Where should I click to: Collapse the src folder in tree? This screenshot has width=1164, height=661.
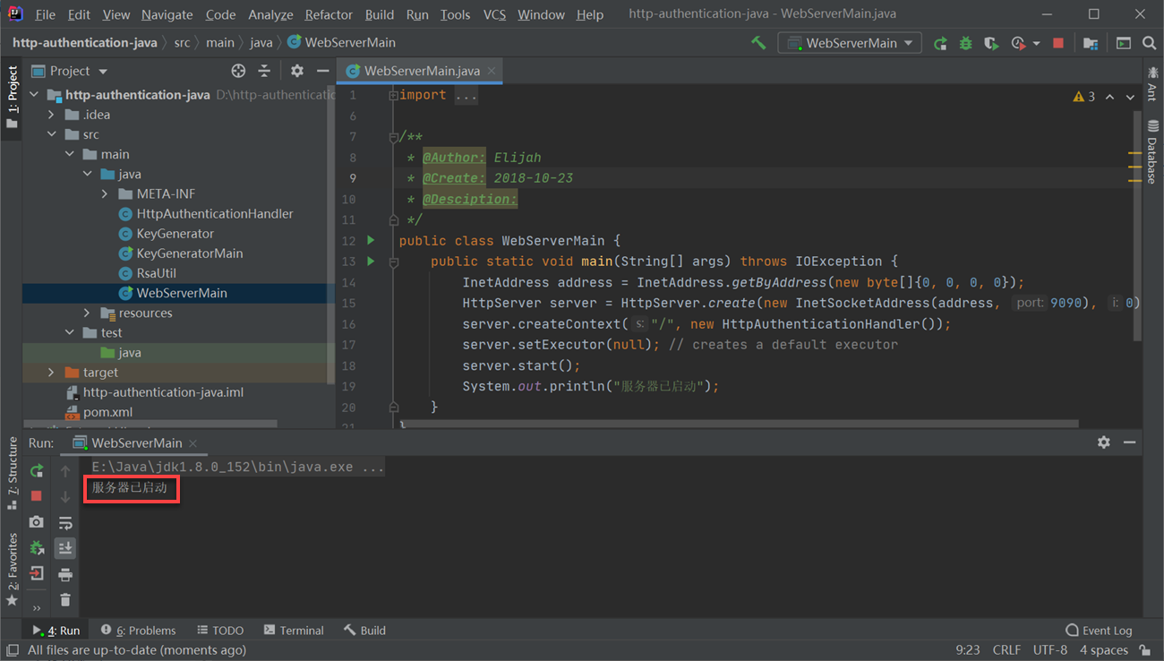(x=52, y=134)
